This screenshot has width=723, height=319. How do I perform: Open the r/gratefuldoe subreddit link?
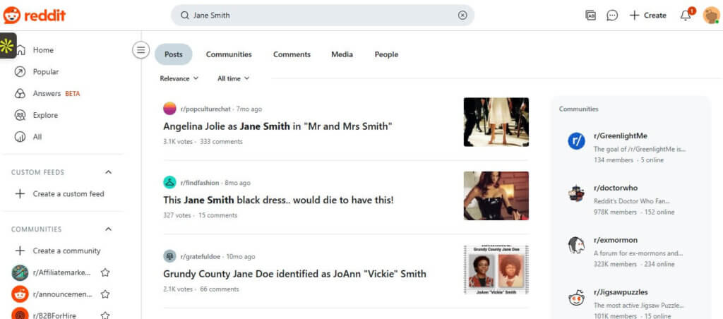coord(201,257)
